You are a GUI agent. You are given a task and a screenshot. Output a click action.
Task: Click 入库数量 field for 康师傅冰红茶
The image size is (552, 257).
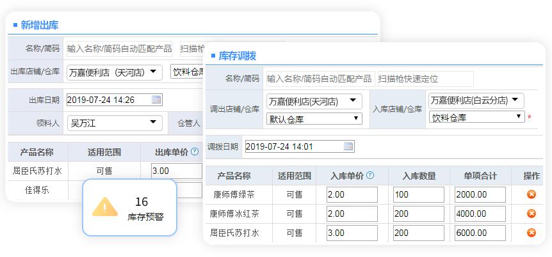point(419,214)
